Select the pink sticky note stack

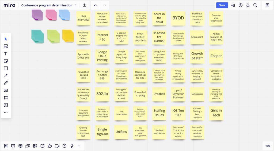[x=51, y=15]
